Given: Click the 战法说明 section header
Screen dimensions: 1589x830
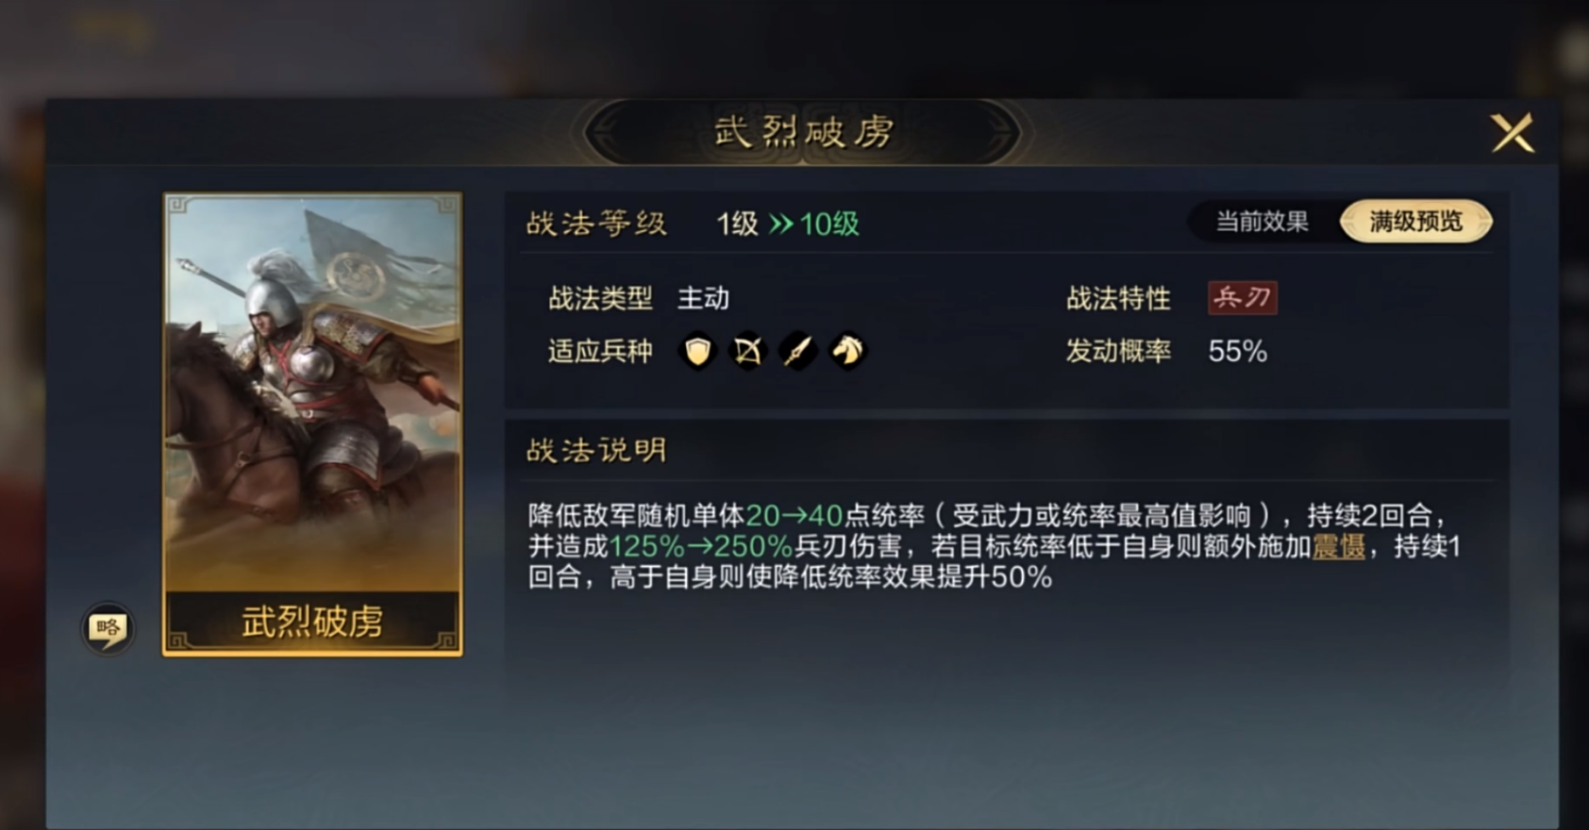Looking at the screenshot, I should point(596,451).
